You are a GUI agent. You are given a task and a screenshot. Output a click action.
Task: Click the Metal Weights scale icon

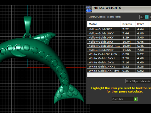pyautogui.click(x=89, y=9)
